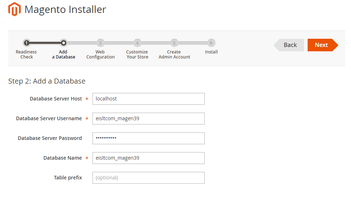Go to the Readiness Check step label
This screenshot has width=351, height=216.
(27, 55)
